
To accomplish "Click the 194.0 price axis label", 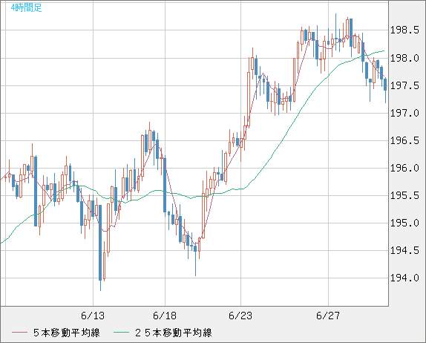I will (404, 278).
